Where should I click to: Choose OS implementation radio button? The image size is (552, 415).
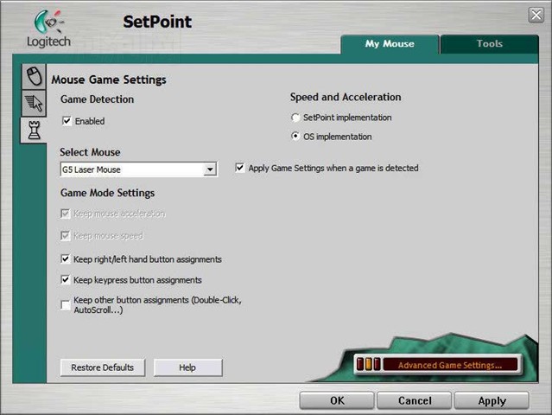295,136
